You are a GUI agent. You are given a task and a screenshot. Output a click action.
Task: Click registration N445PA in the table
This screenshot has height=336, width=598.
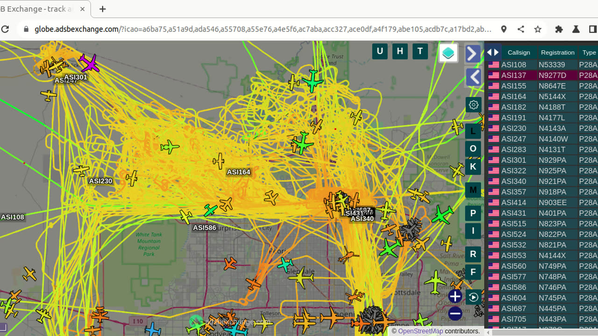tap(552, 308)
